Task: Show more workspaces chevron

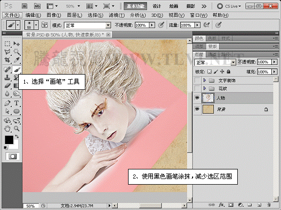Action: (x=204, y=7)
